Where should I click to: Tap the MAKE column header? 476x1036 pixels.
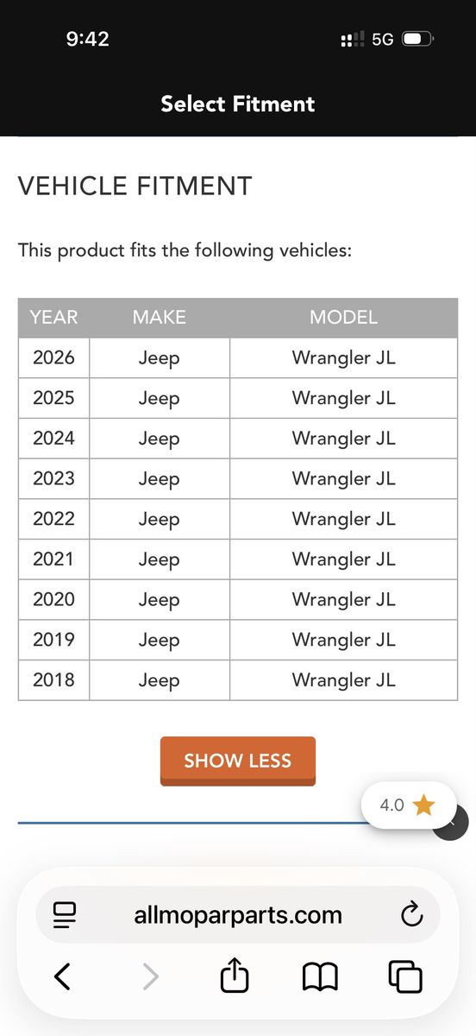point(160,317)
